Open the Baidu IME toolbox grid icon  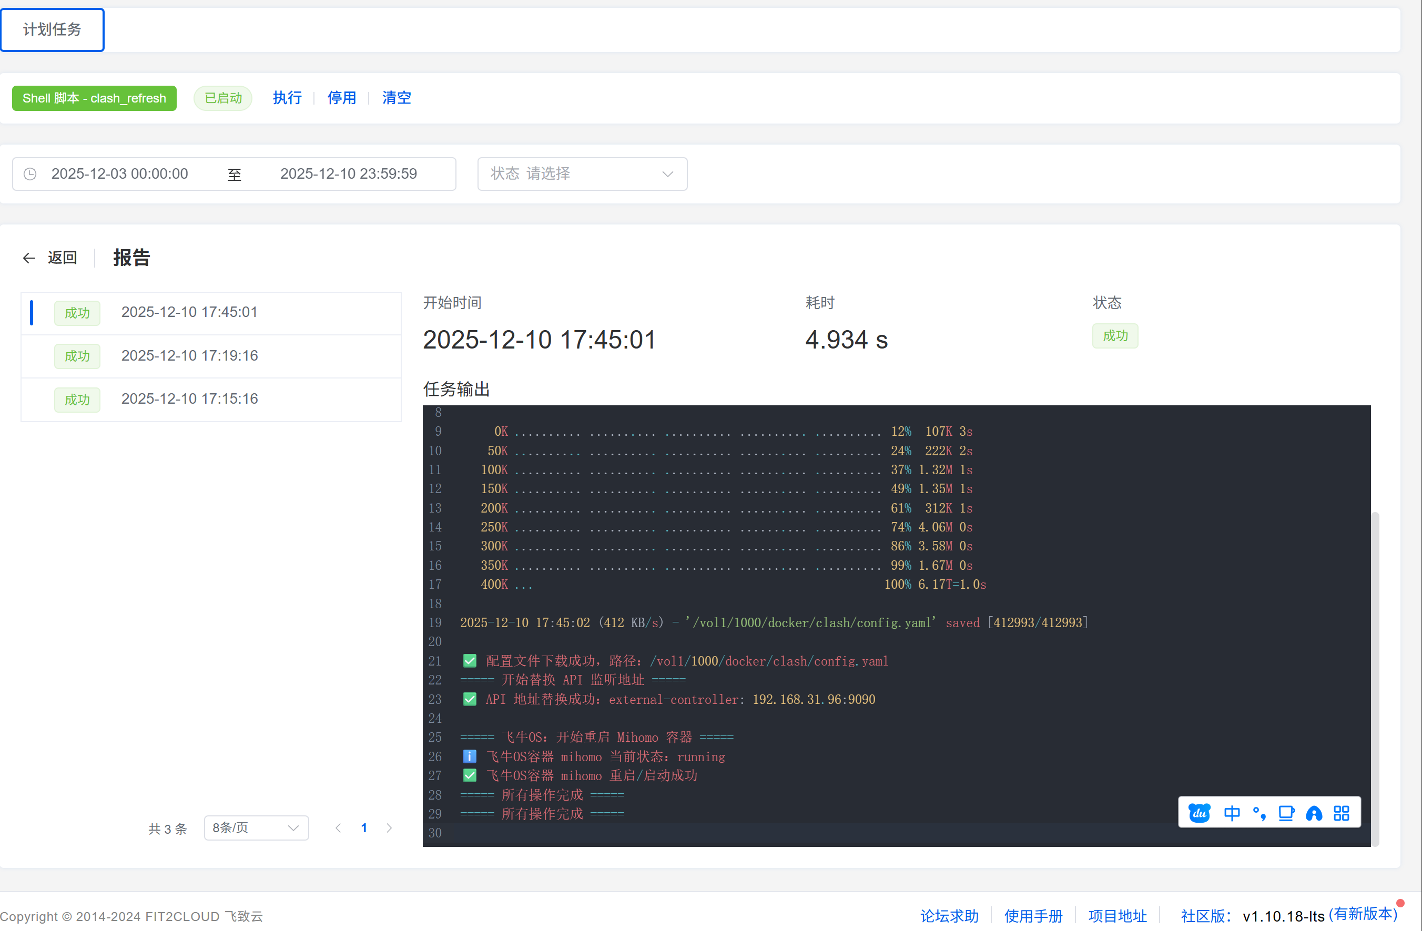[1342, 813]
